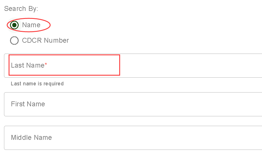Click the word "Search" in the heading
Screen dimensions: 262x155
click(15, 9)
